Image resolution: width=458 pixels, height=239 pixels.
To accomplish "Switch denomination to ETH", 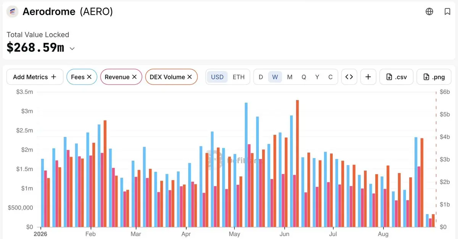I will pyautogui.click(x=239, y=77).
